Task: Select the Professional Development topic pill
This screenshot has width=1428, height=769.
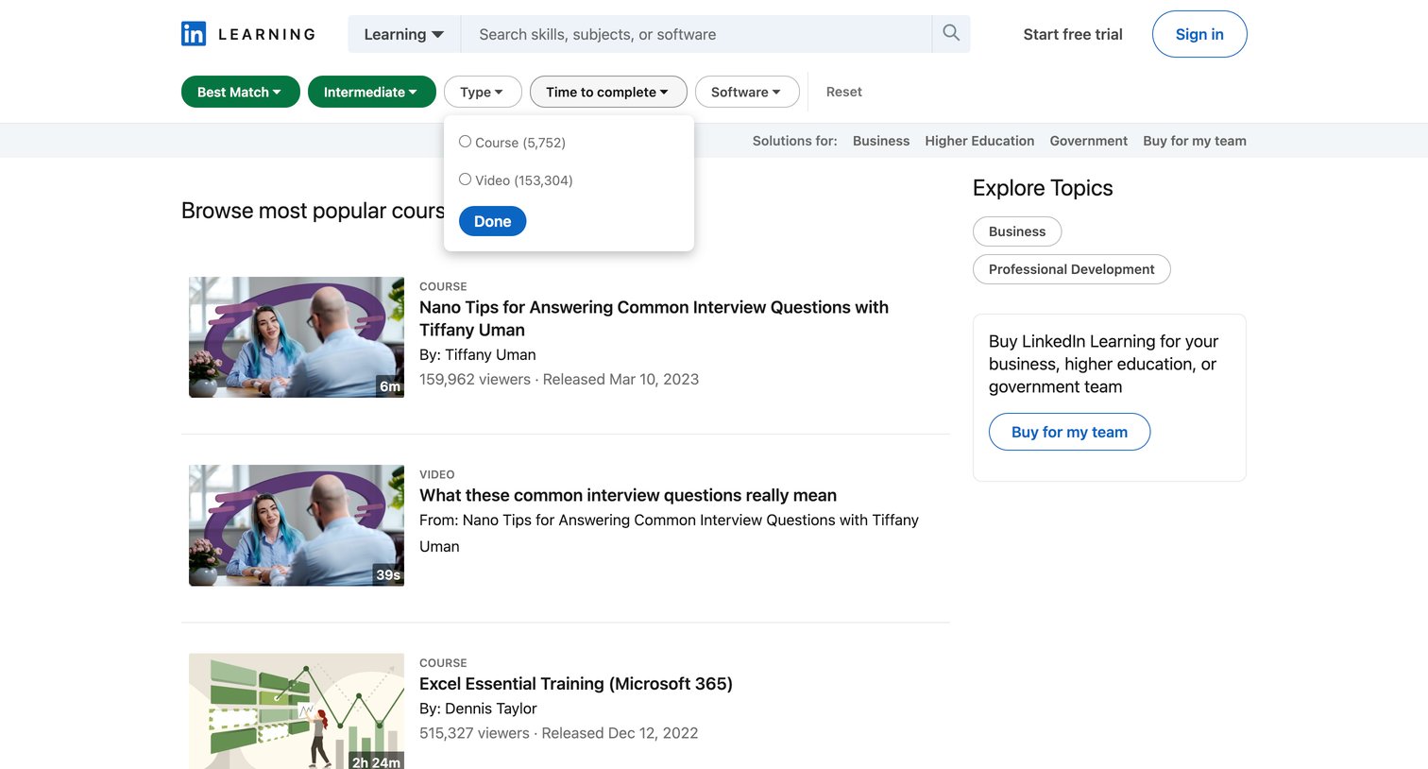Action: (1071, 269)
